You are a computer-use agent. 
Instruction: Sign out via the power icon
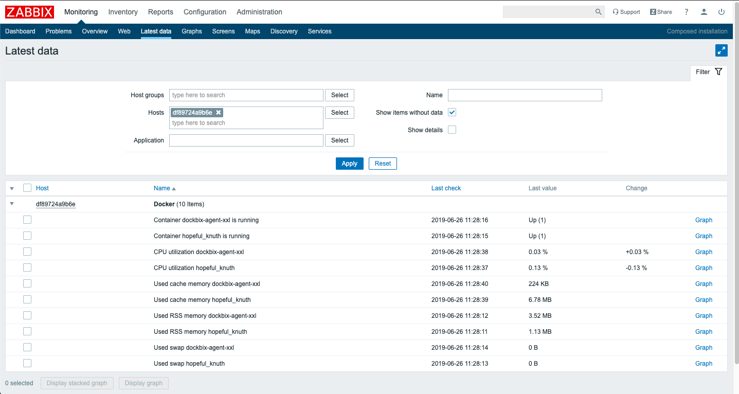point(722,11)
